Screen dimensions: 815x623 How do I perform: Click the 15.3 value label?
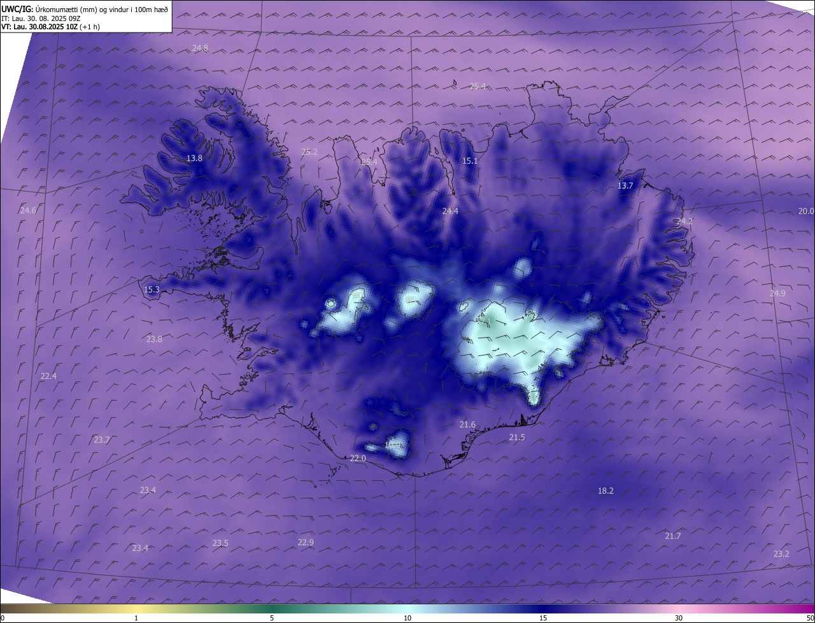click(x=152, y=290)
